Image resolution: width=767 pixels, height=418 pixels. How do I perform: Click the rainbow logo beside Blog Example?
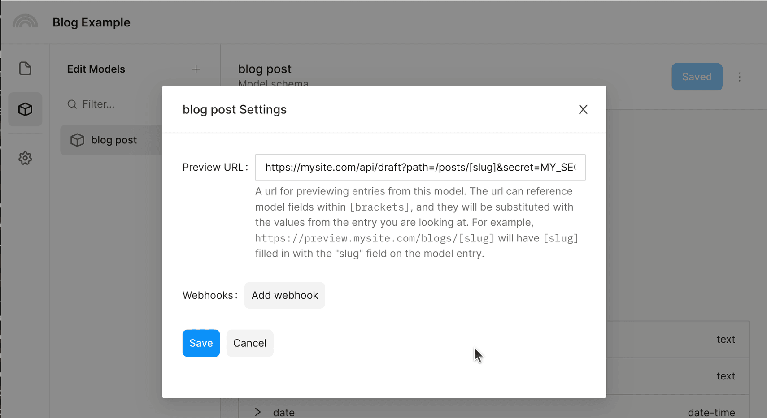tap(25, 21)
